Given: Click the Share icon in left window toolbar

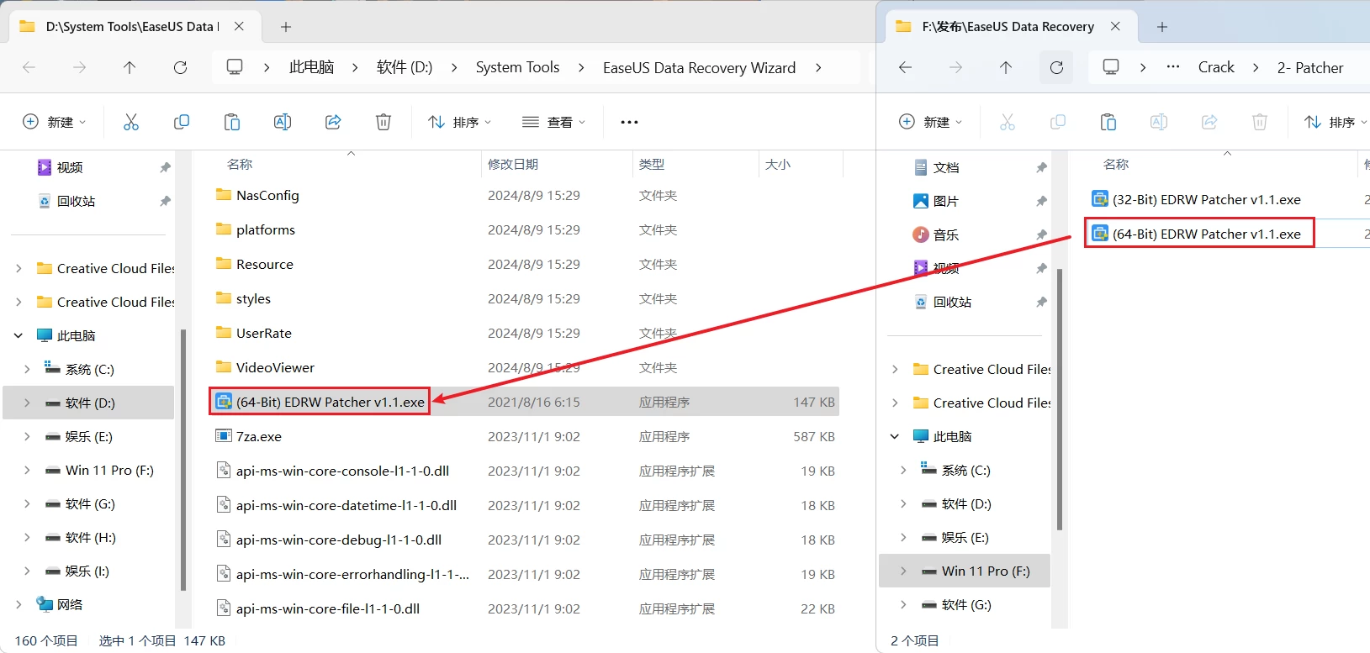Looking at the screenshot, I should (x=333, y=122).
